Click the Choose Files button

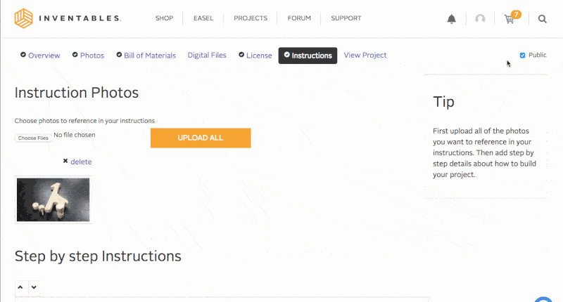[33, 138]
